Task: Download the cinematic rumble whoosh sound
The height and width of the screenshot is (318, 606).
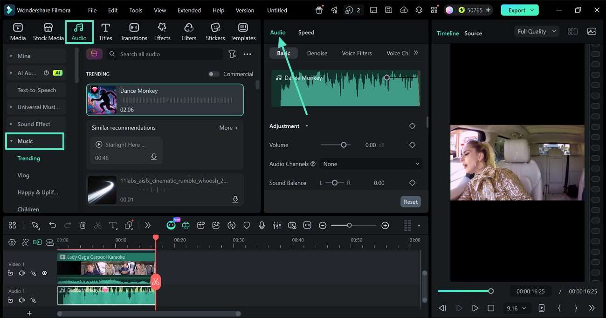Action: point(235,199)
